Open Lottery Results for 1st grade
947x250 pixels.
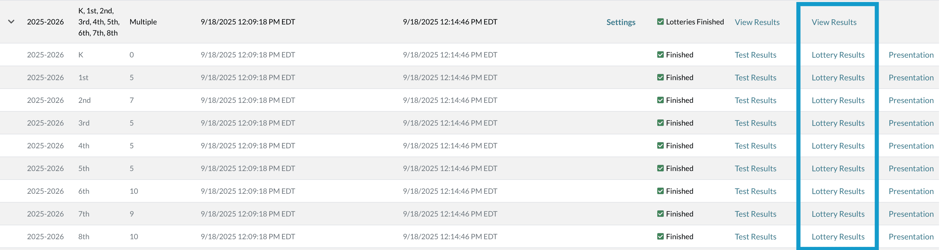tap(838, 77)
